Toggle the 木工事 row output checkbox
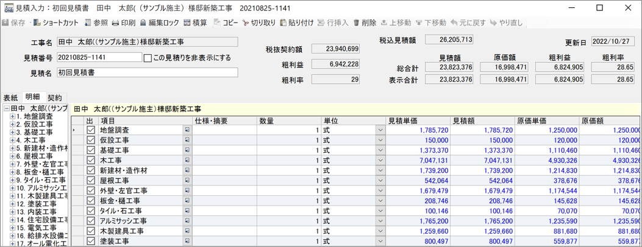This screenshot has height=247, width=642. tap(91, 161)
